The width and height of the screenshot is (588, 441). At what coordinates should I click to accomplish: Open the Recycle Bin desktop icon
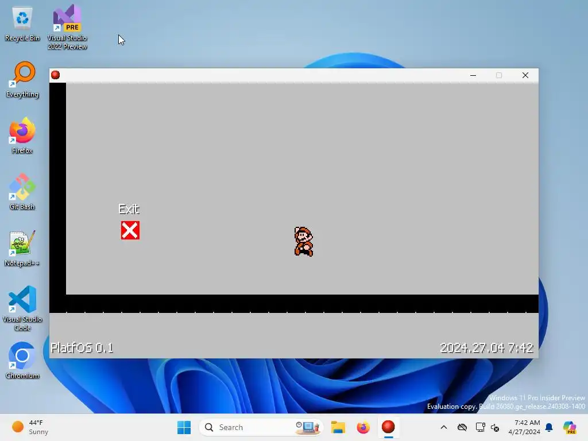point(22,24)
